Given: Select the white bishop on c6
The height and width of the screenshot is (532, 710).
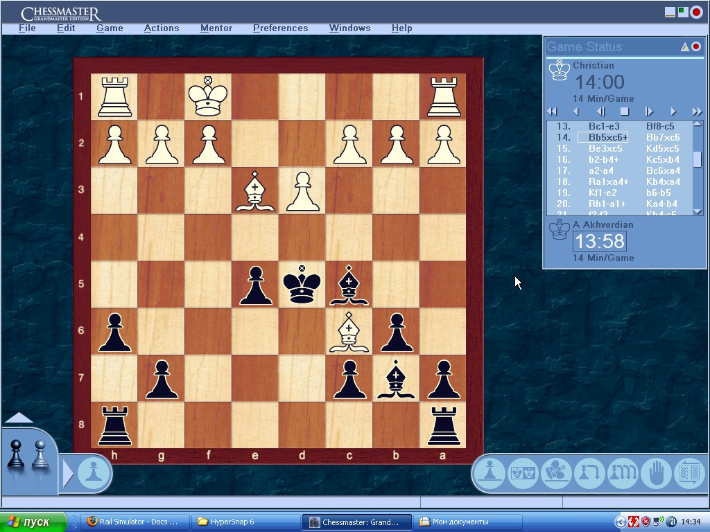Looking at the screenshot, I should [x=349, y=332].
